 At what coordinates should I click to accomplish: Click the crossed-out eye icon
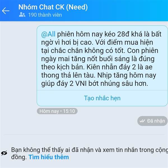(4, 153)
